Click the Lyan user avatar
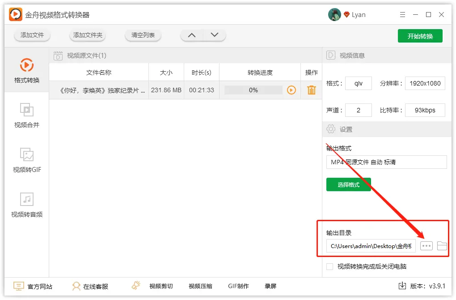 tap(334, 15)
